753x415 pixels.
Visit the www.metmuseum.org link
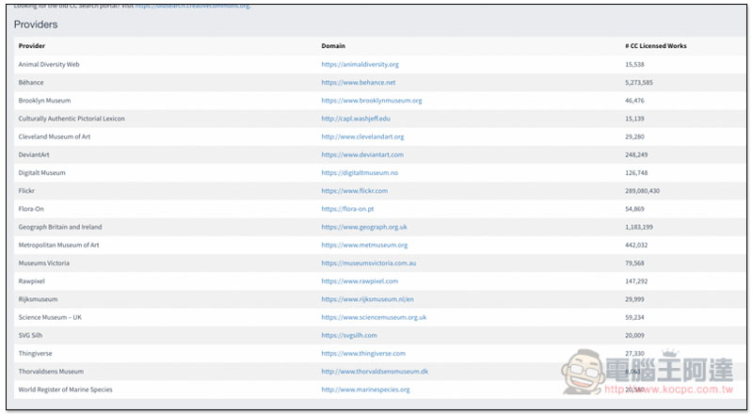coord(364,245)
